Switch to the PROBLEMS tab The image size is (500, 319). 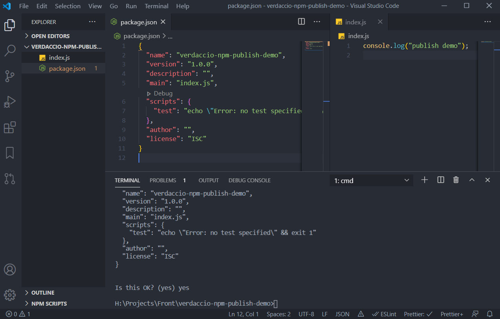163,180
